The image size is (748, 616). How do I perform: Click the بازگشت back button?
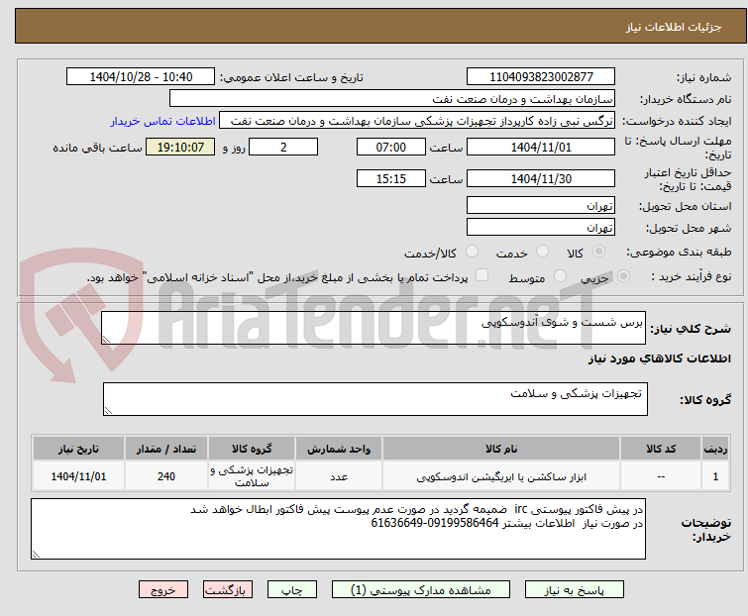[228, 590]
